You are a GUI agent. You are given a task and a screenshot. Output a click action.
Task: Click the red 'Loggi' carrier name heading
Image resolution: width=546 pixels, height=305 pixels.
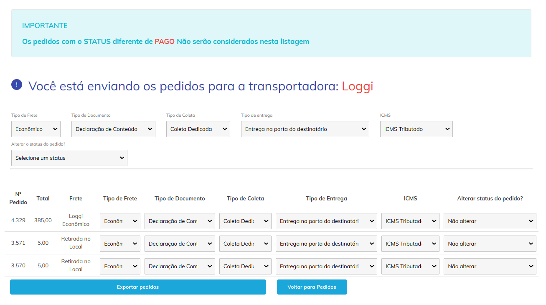tap(357, 86)
